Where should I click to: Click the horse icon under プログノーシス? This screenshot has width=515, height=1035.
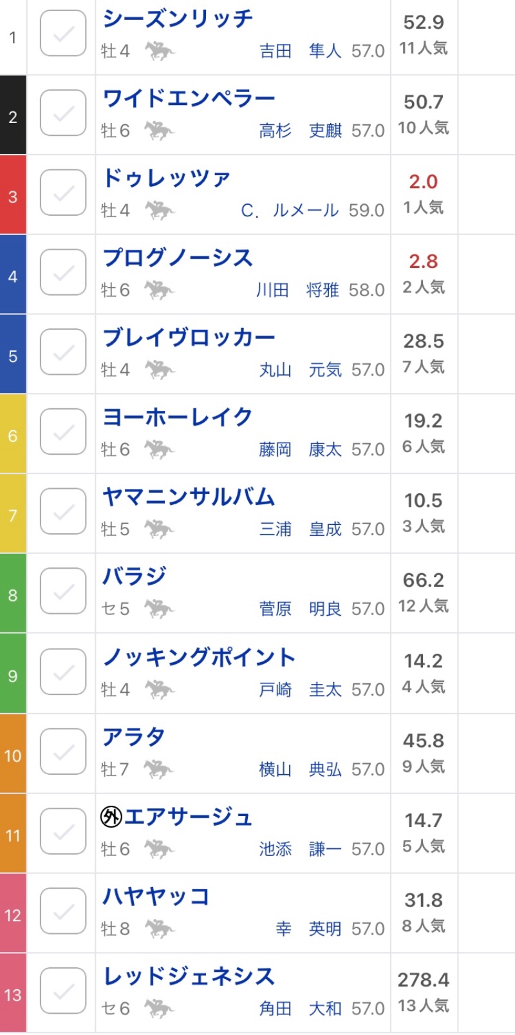pyautogui.click(x=159, y=290)
